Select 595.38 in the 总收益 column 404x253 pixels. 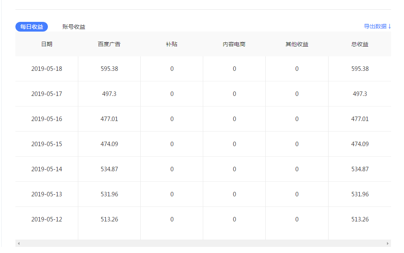pos(360,69)
